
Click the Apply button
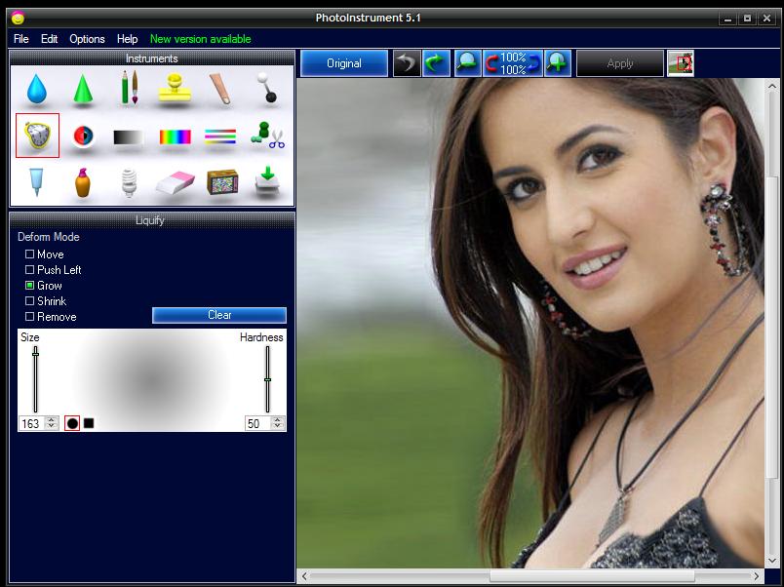620,63
